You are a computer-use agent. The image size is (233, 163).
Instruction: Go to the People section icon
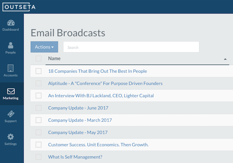pyautogui.click(x=11, y=46)
